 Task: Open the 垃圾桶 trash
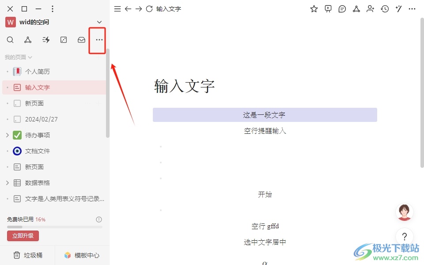[x=28, y=255]
